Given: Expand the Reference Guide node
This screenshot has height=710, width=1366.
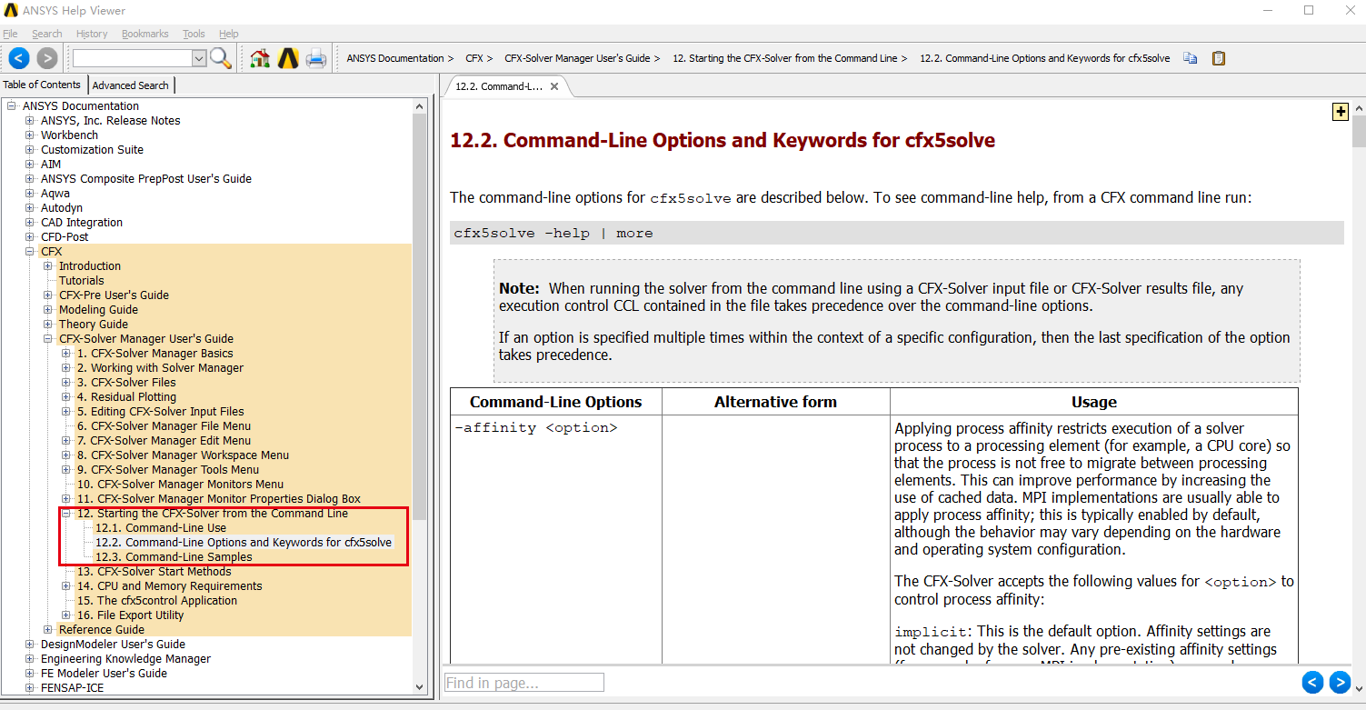Looking at the screenshot, I should (x=48, y=630).
